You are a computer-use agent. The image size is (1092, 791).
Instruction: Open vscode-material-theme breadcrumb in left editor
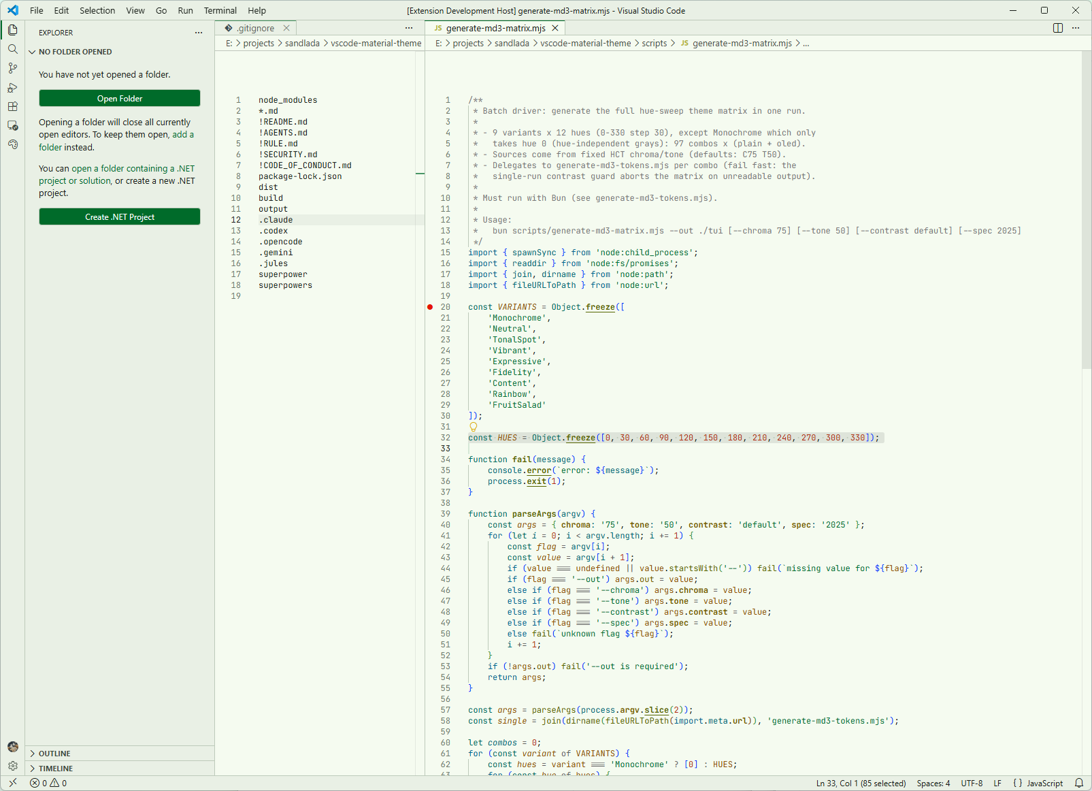[376, 44]
